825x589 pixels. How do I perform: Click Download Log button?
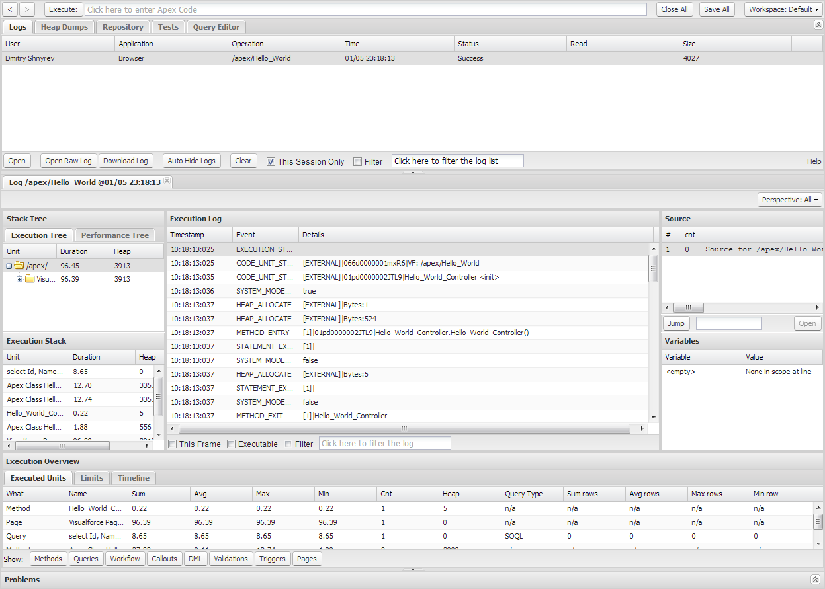(x=126, y=161)
